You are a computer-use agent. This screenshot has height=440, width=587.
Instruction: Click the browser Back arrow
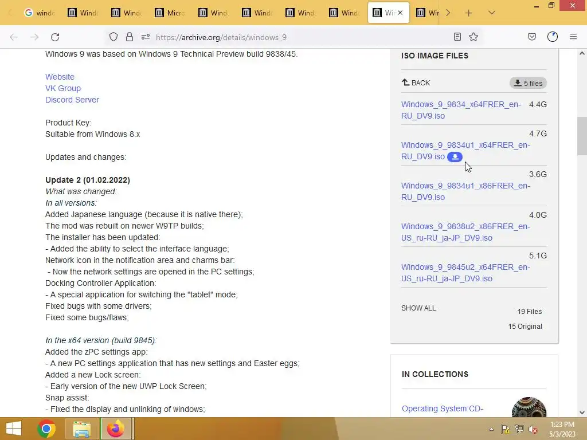(x=14, y=37)
